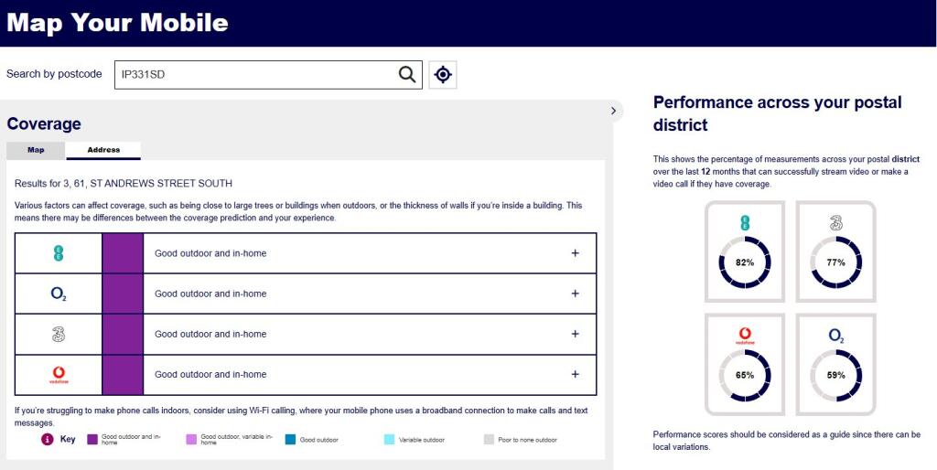
Task: Collapse the coverage panel with the arrow
Action: (x=613, y=111)
